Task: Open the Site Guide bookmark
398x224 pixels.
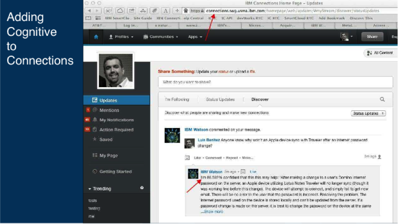Action: [143, 18]
